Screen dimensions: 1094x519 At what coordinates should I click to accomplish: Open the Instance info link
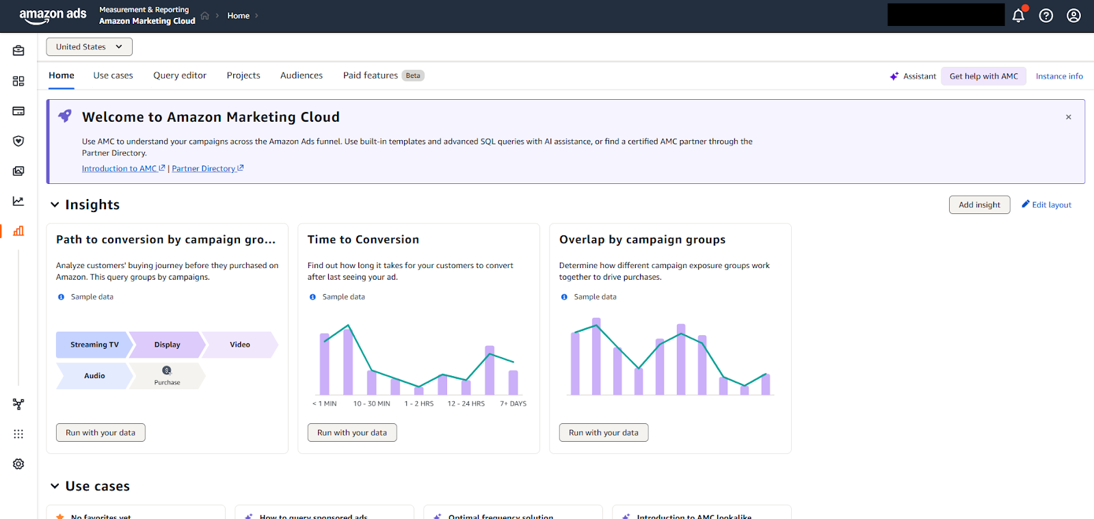coord(1059,76)
